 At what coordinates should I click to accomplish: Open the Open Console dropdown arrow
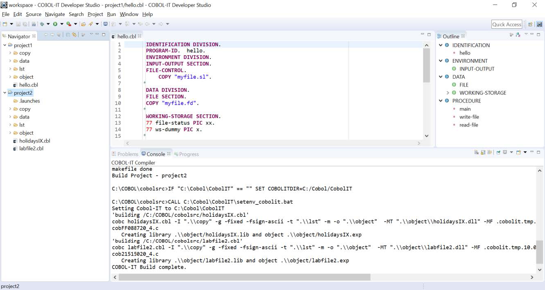click(x=525, y=152)
